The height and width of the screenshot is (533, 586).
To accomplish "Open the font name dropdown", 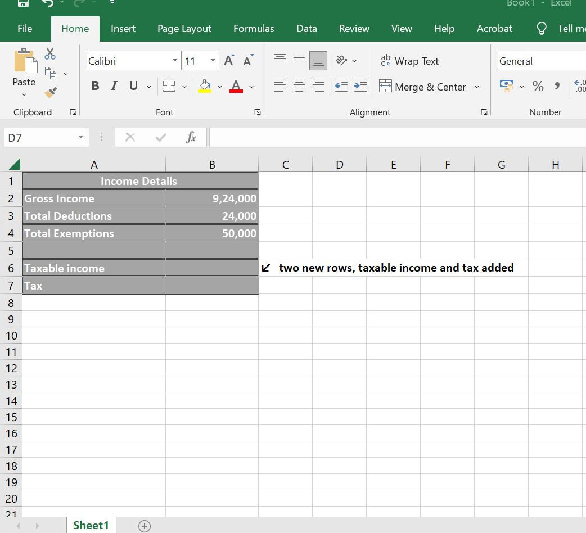I will pyautogui.click(x=174, y=61).
